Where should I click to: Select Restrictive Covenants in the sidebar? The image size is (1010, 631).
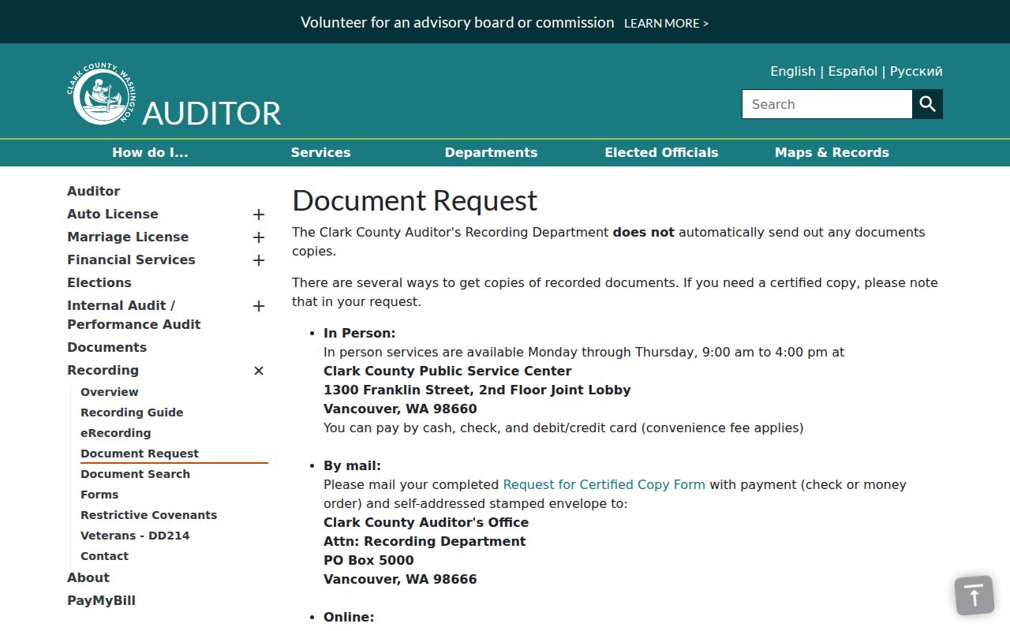[x=148, y=515]
